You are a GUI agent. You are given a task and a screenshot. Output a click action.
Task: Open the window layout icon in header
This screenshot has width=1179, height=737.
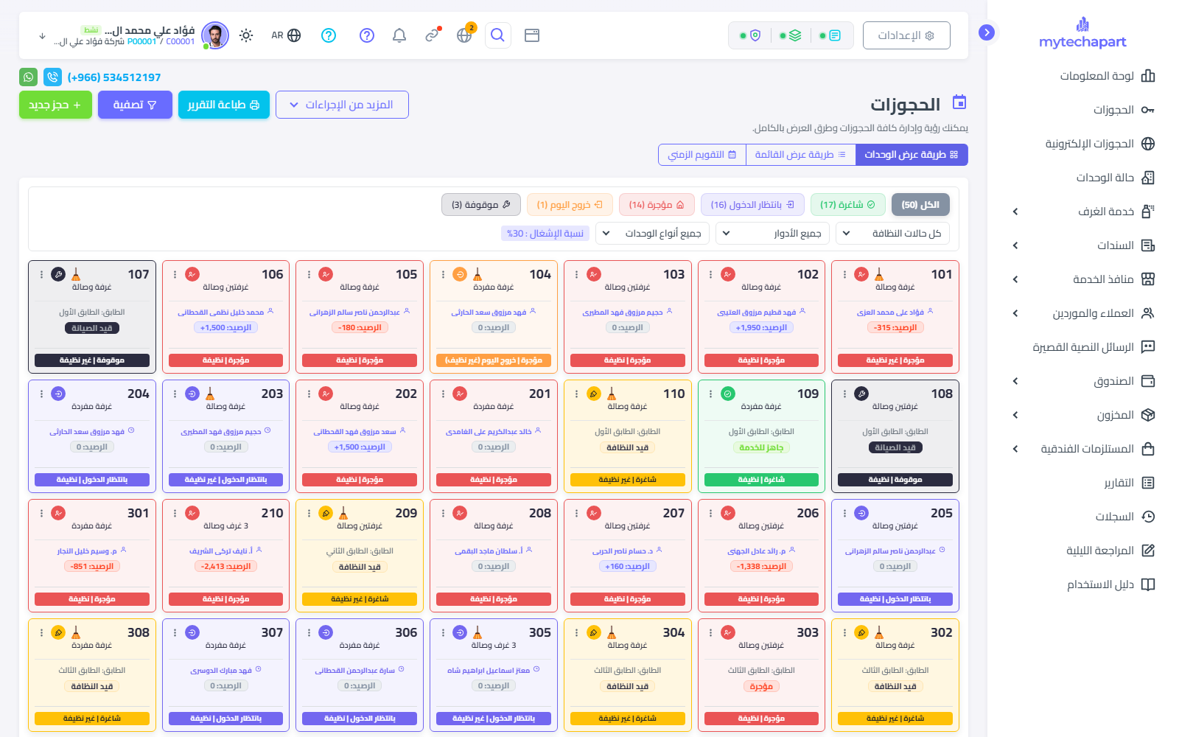[532, 35]
